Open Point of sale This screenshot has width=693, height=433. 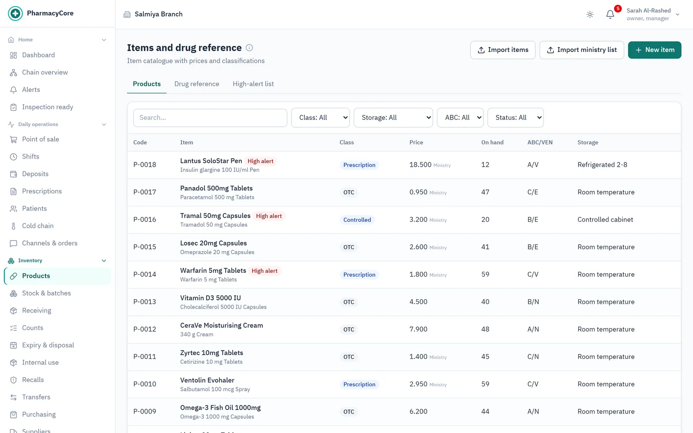pos(57,139)
